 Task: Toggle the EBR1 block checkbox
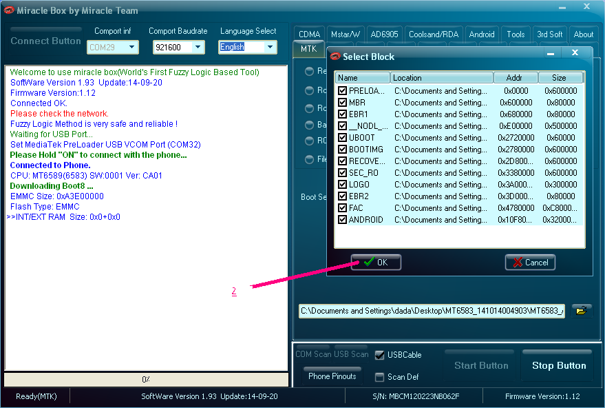[x=342, y=114]
